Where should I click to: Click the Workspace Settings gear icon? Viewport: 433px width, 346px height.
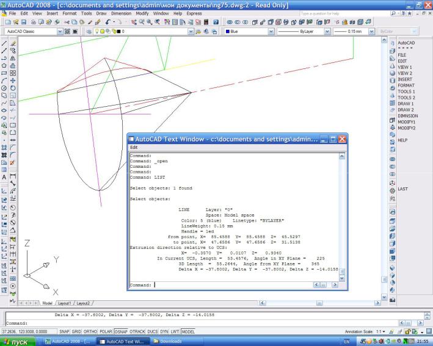pos(67,32)
